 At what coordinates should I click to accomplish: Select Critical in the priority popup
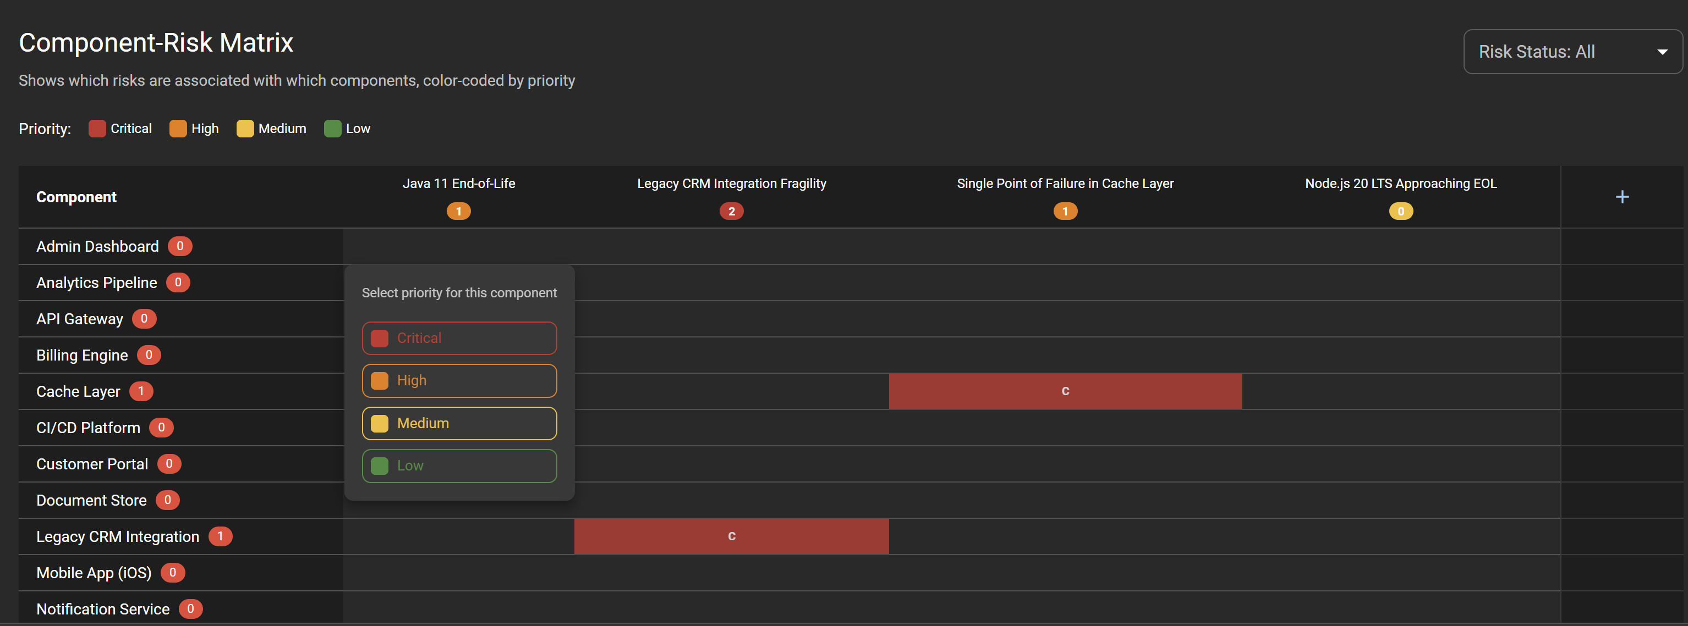(459, 338)
